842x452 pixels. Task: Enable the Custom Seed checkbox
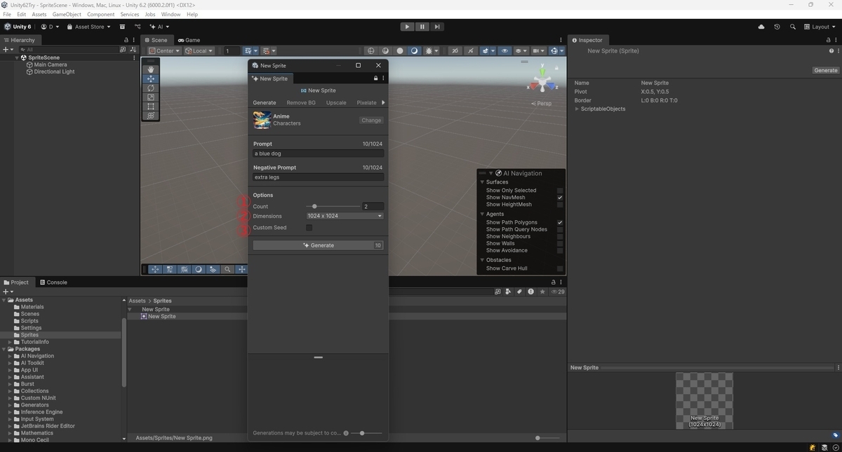pyautogui.click(x=309, y=228)
